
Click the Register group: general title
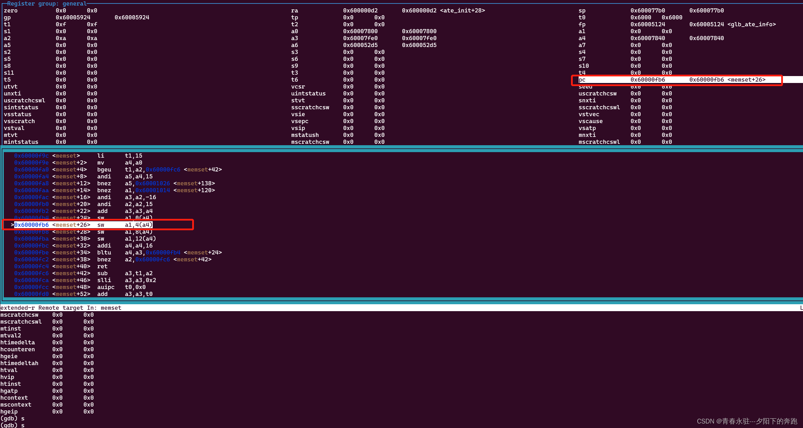pyautogui.click(x=47, y=3)
